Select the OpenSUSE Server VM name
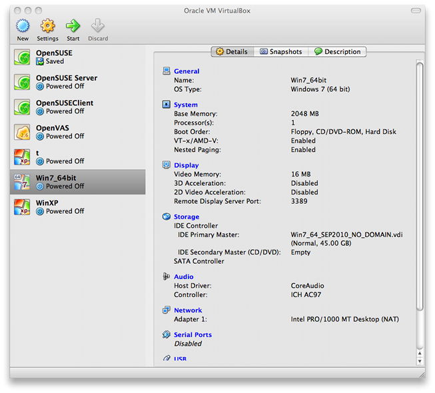 [67, 78]
